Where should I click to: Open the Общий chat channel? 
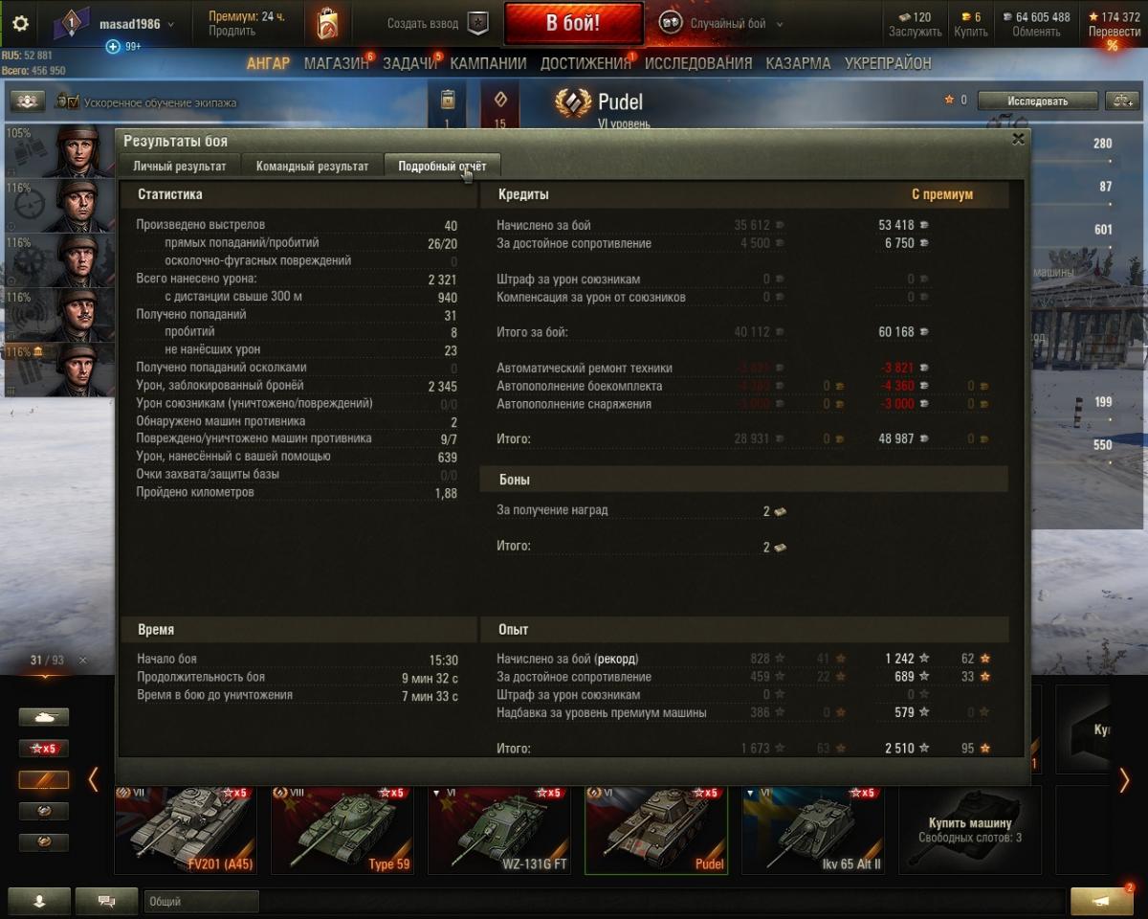click(x=201, y=901)
